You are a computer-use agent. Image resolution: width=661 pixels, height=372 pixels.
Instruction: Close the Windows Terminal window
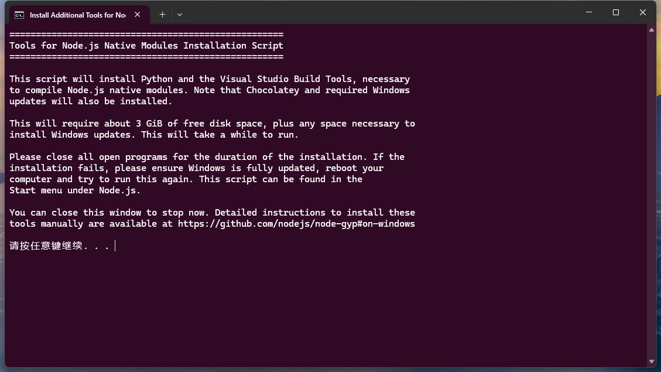point(642,12)
